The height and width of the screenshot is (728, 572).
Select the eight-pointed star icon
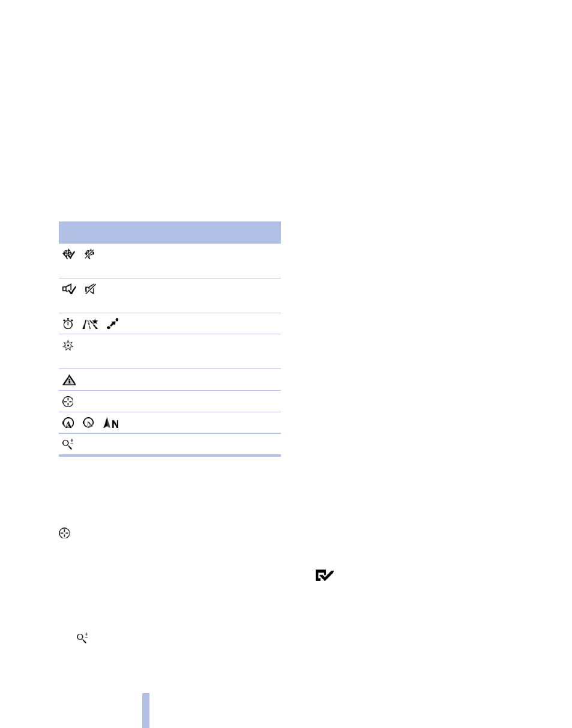(x=68, y=345)
